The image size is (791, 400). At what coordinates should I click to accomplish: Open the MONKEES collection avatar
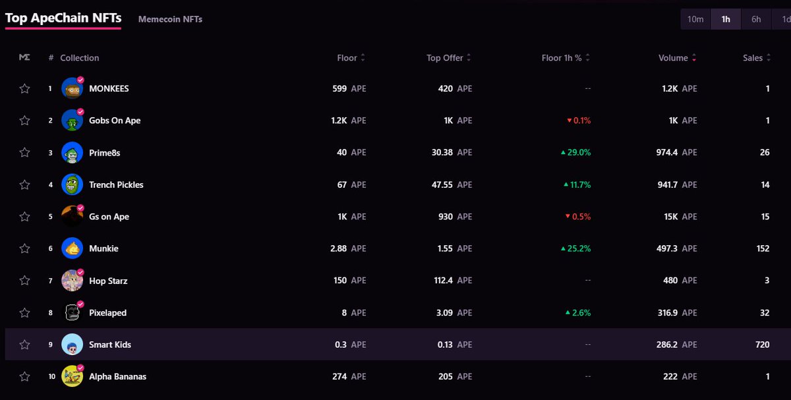point(72,88)
